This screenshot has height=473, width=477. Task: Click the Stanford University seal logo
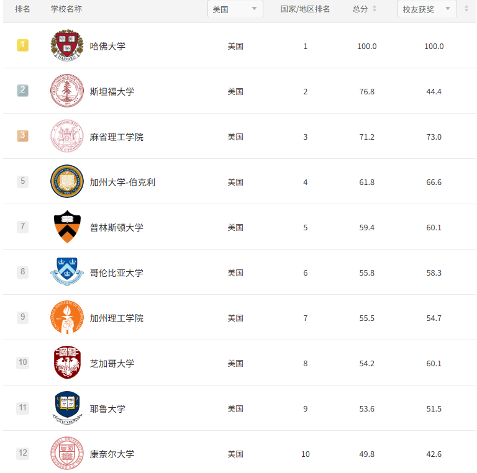click(x=67, y=91)
